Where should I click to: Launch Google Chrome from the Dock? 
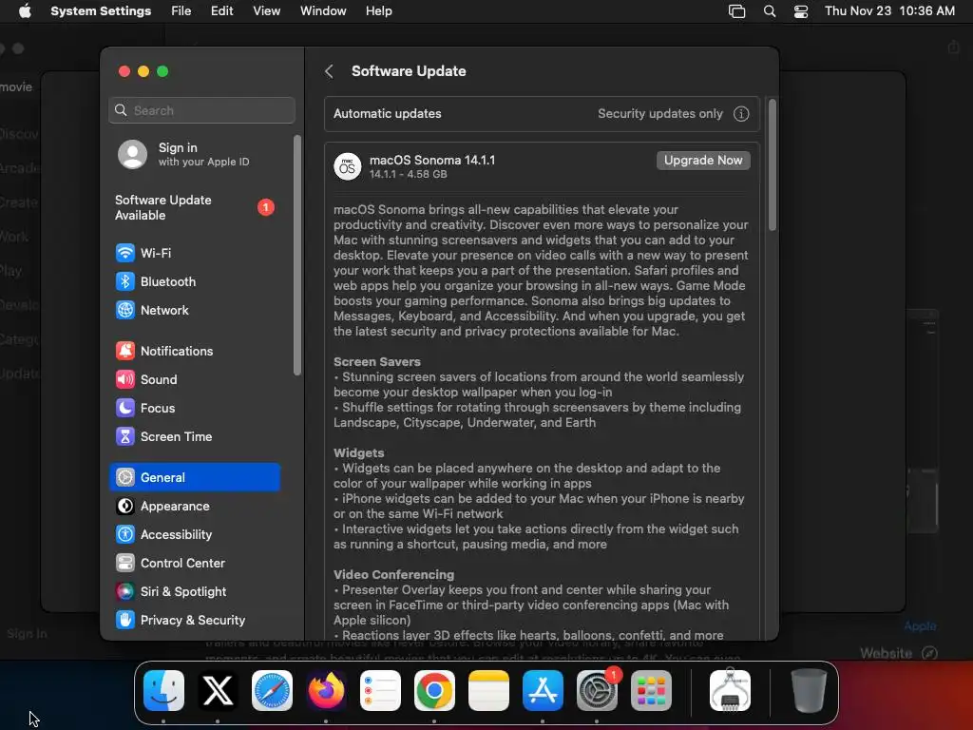point(434,690)
